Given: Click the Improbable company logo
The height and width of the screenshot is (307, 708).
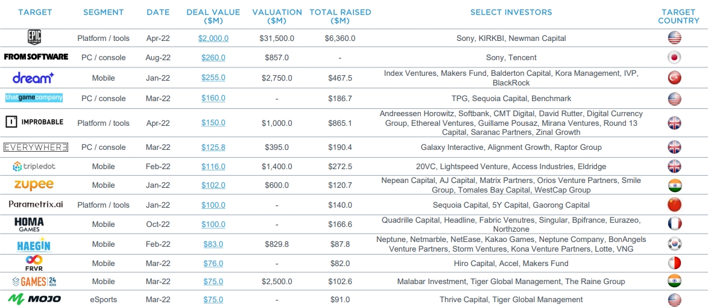Looking at the screenshot, I should click(34, 122).
